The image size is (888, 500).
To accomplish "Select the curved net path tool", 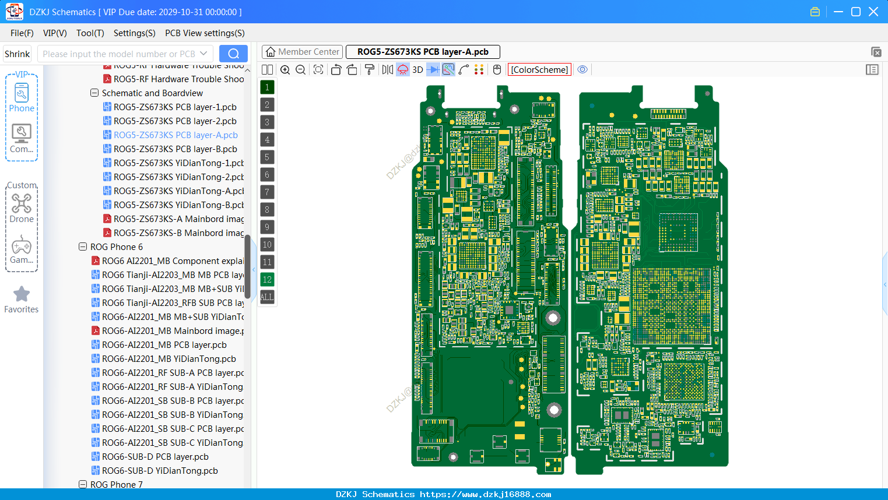I will click(464, 70).
